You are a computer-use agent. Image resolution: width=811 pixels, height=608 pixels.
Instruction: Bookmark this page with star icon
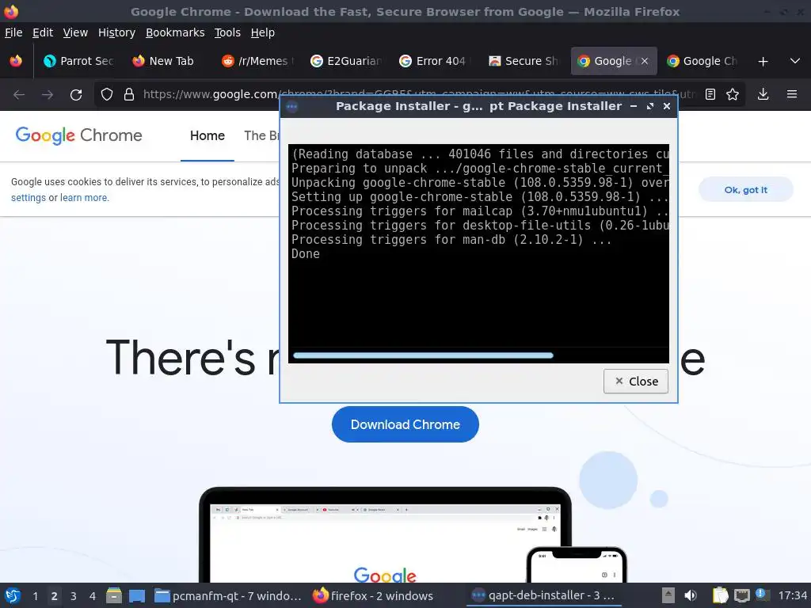coord(733,95)
